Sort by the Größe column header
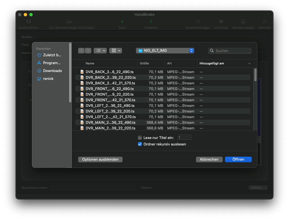Viewport: 289px width, 220px height. coord(144,63)
